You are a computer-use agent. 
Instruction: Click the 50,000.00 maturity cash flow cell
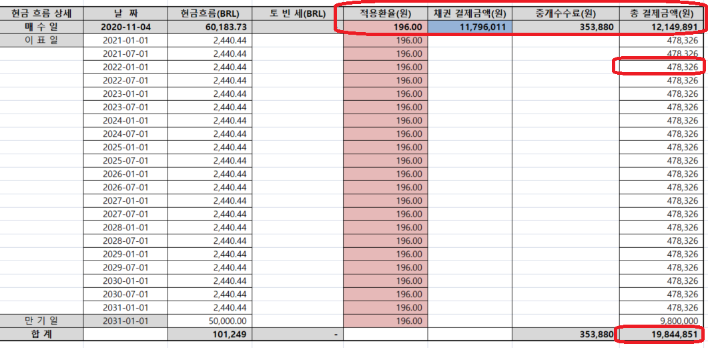click(x=210, y=321)
